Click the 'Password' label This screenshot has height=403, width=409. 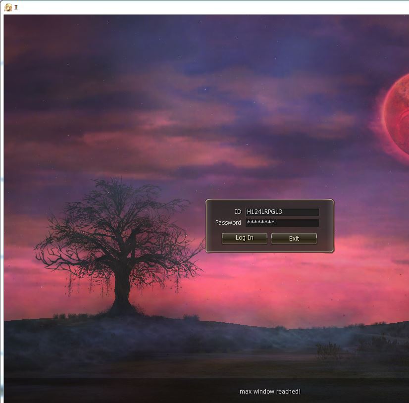[x=228, y=223]
